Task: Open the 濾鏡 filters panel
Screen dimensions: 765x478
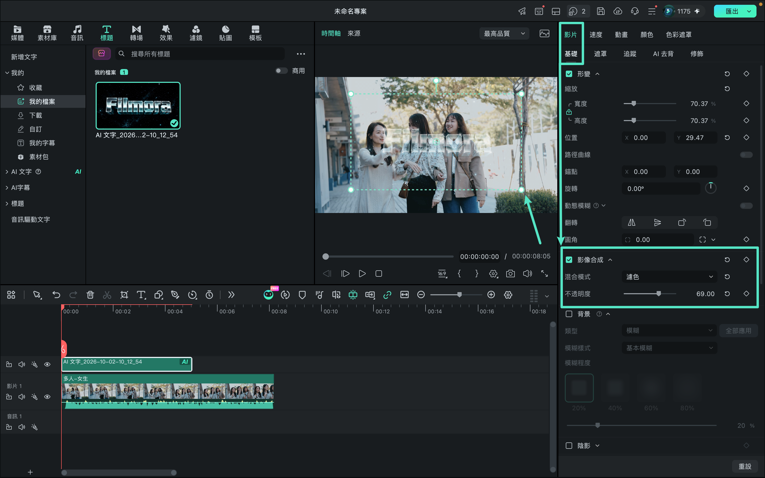Action: (x=196, y=33)
